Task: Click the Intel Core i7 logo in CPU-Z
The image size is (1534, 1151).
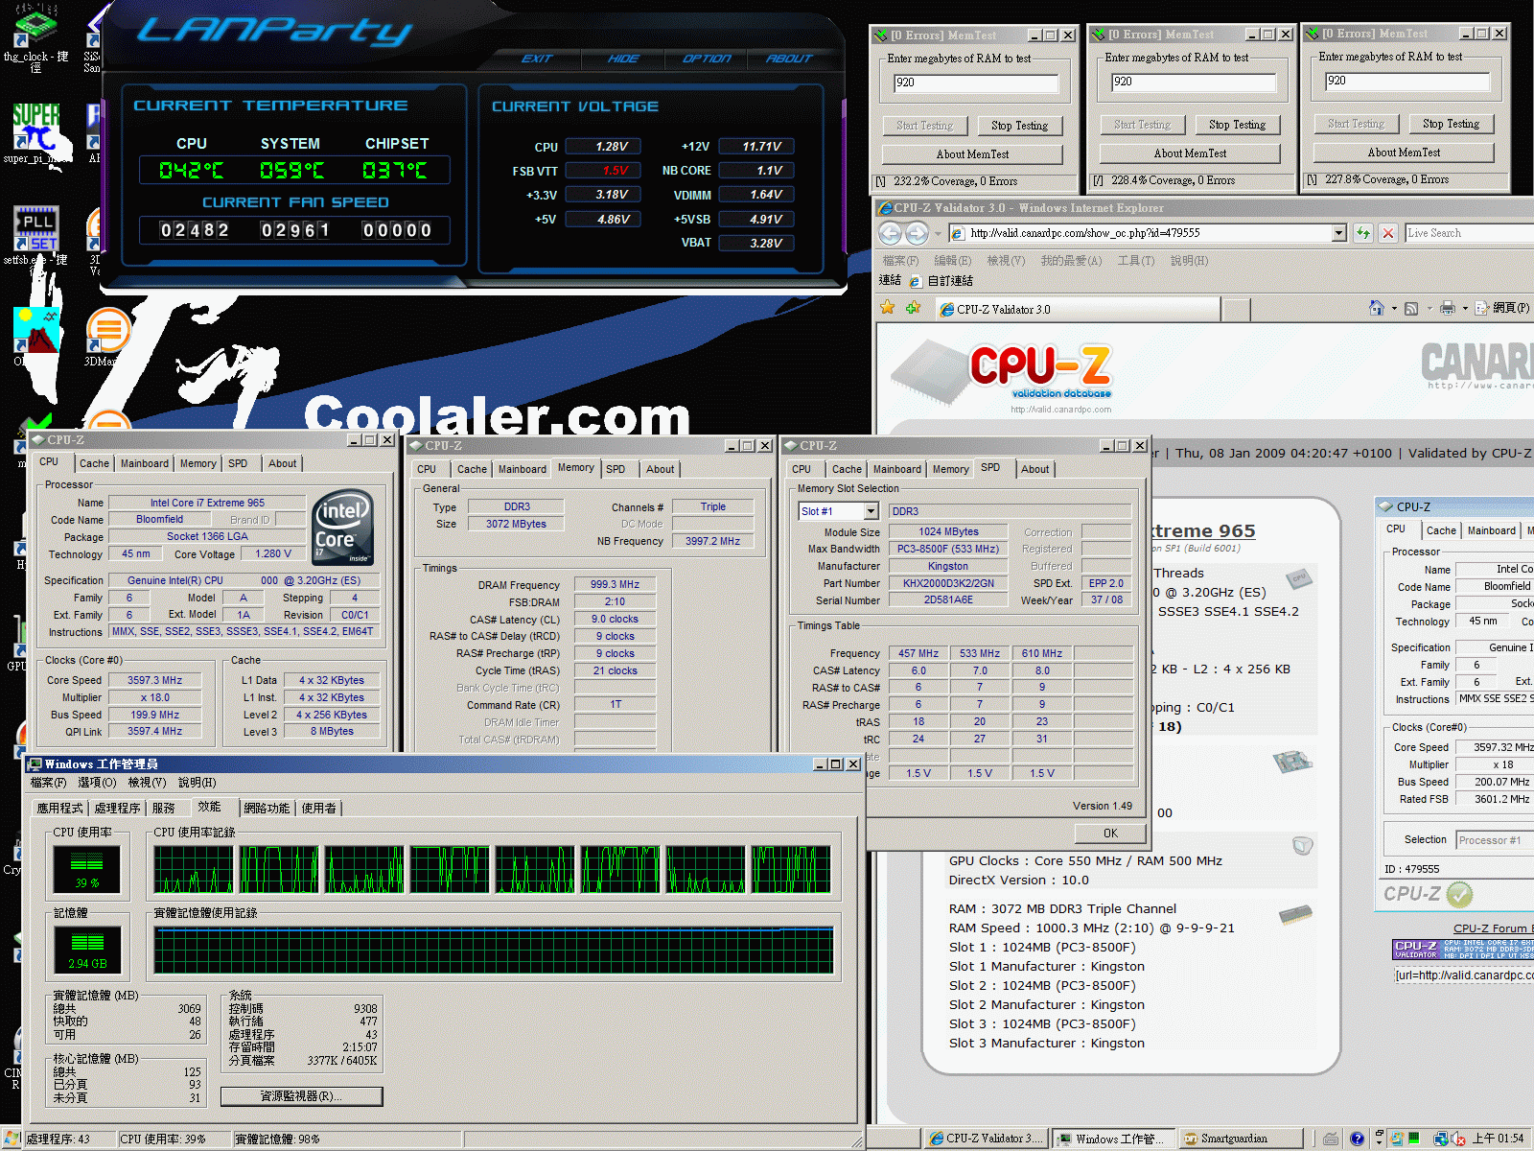Action: pos(342,528)
